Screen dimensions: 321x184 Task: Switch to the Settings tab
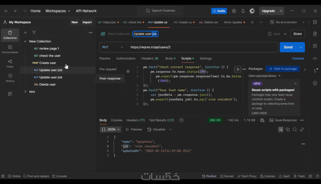pos(205,58)
